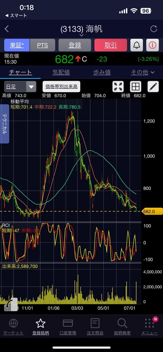Image resolution: width=163 pixels, height=352 pixels.
Task: Switch to the multi-chart grid layout
Action: [136, 86]
